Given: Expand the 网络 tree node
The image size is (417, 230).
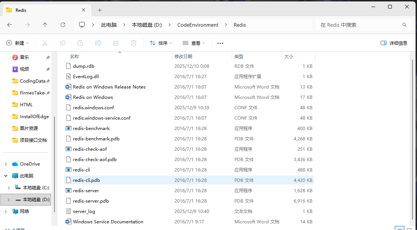Looking at the screenshot, I should click(6, 211).
